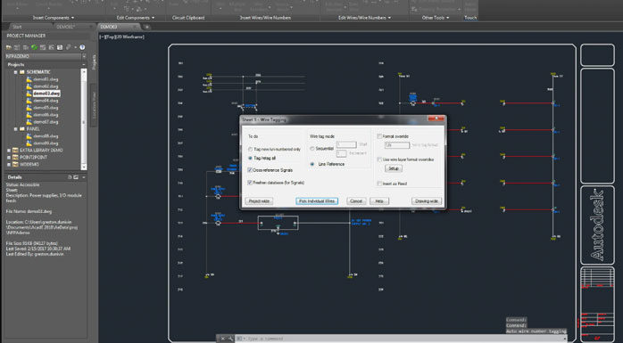Click Help button in Wire Tagging dialog
Image resolution: width=623 pixels, height=343 pixels.
379,201
